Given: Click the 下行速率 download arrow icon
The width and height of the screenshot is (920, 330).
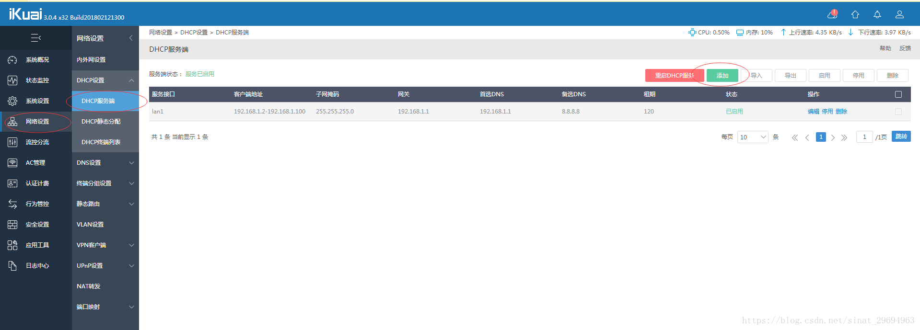Looking at the screenshot, I should 851,32.
